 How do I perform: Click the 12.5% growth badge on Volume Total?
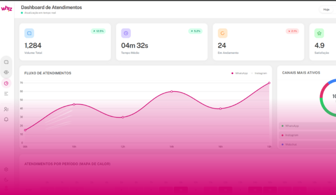click(x=98, y=31)
